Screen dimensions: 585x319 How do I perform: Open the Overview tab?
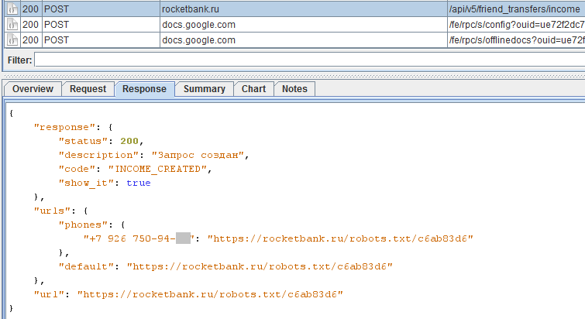click(x=33, y=89)
